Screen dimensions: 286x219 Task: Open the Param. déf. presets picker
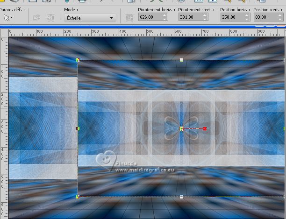click(x=8, y=18)
